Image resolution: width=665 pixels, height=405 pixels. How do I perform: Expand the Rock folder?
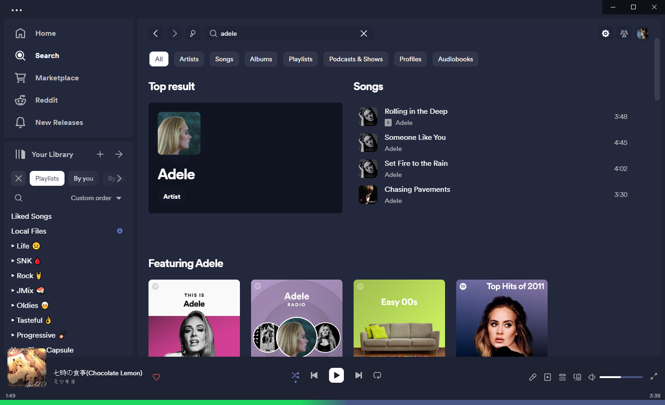(x=13, y=275)
